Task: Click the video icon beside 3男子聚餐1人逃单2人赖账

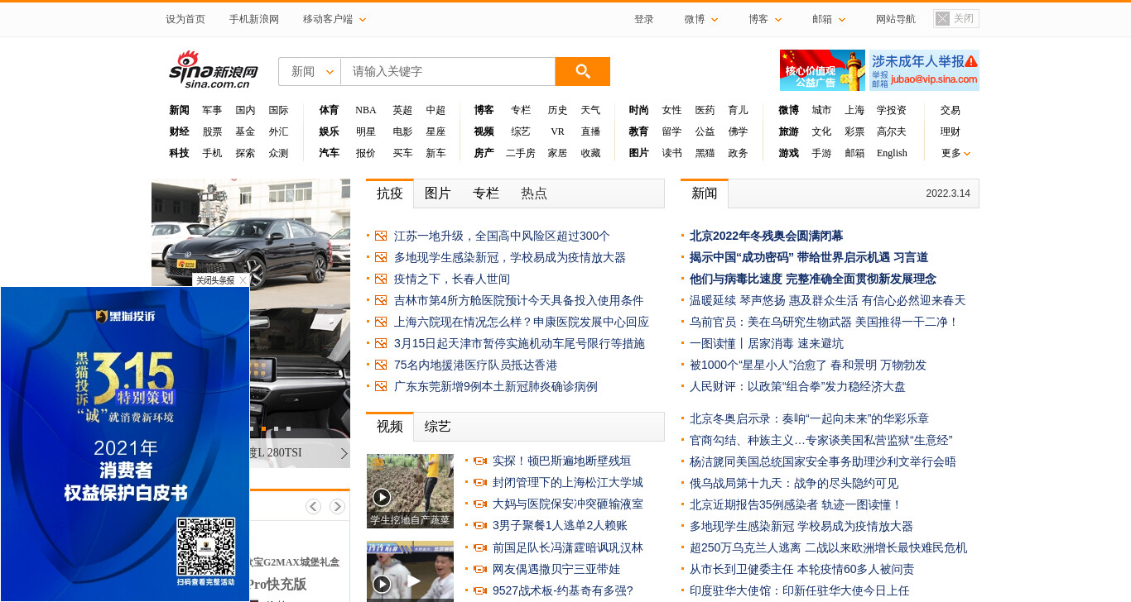Action: 479,525
